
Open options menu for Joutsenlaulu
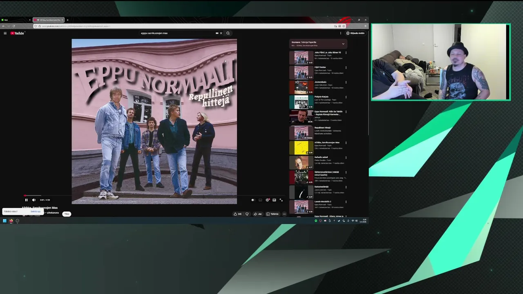[x=346, y=82]
